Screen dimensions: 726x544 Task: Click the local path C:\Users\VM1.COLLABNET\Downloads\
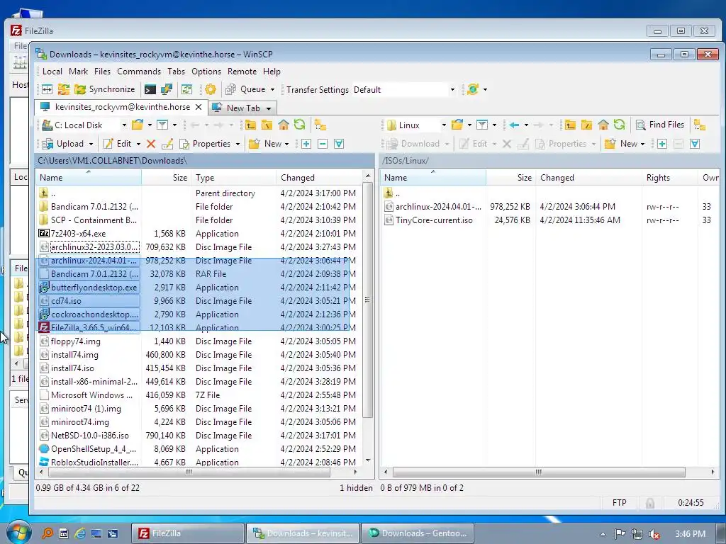pyautogui.click(x=112, y=161)
